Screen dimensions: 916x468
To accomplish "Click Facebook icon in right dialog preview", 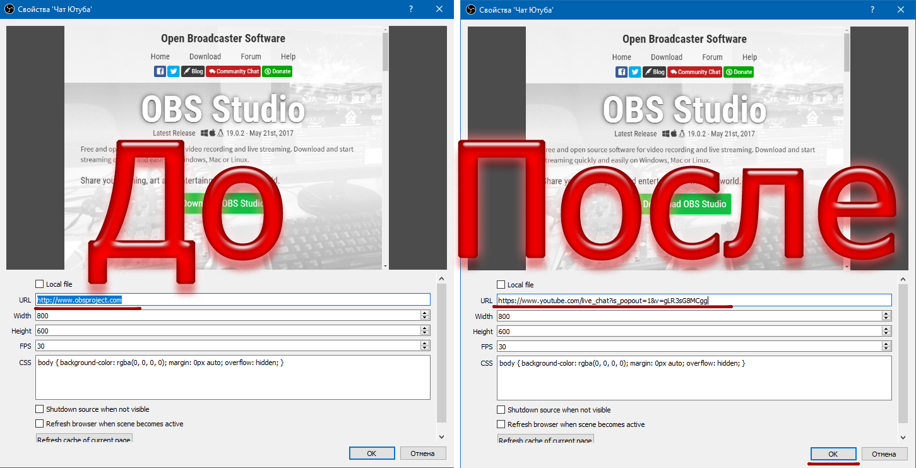I will tap(621, 72).
